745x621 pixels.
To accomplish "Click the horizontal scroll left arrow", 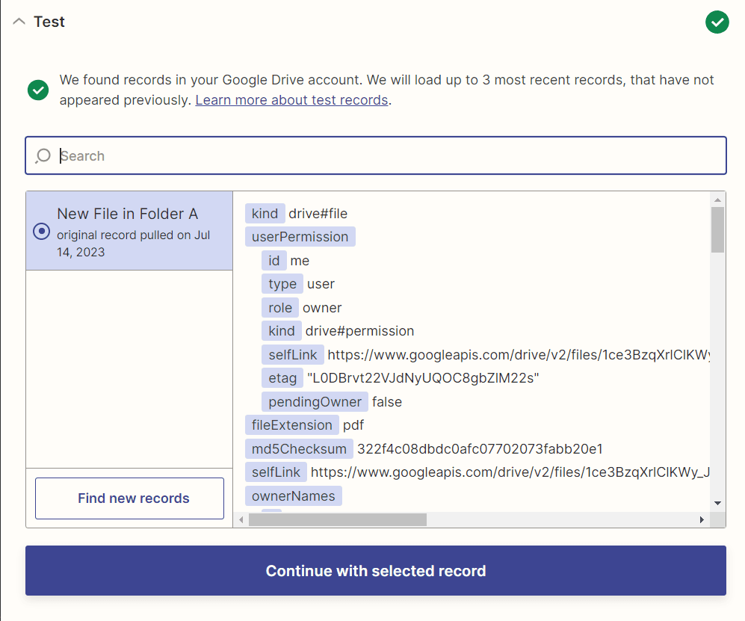I will point(241,519).
